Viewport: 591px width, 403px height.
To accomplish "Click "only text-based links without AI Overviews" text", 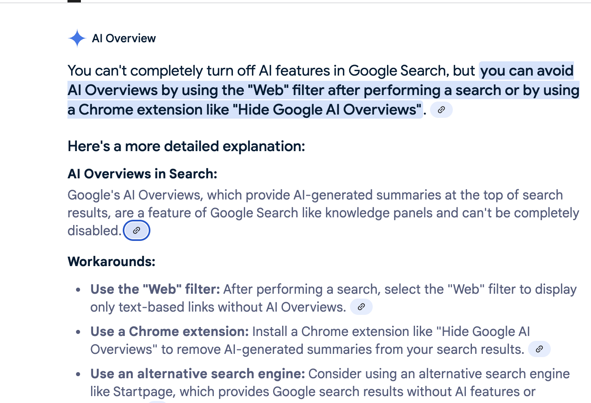I will pos(217,307).
